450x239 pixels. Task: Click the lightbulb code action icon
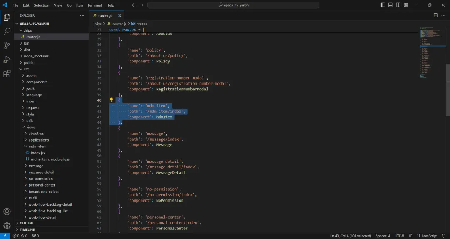click(111, 100)
